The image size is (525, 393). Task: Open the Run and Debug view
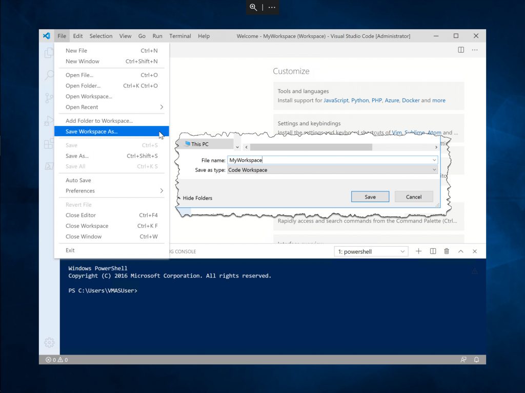(49, 120)
